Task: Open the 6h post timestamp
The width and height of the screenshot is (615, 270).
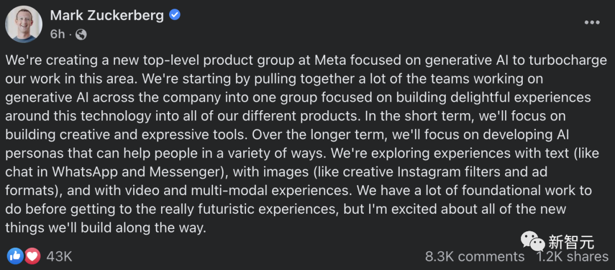Action: 58,35
